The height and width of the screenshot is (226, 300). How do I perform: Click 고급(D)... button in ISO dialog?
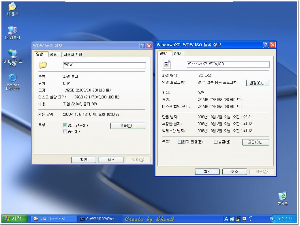pos(256,142)
